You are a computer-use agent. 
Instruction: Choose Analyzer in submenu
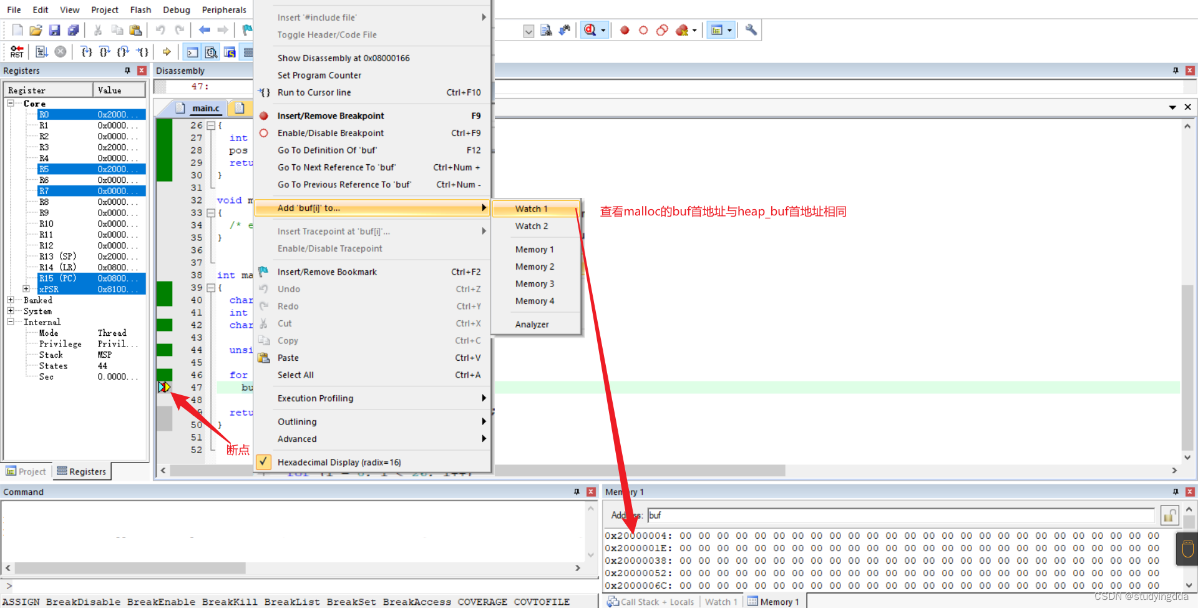[x=537, y=324]
